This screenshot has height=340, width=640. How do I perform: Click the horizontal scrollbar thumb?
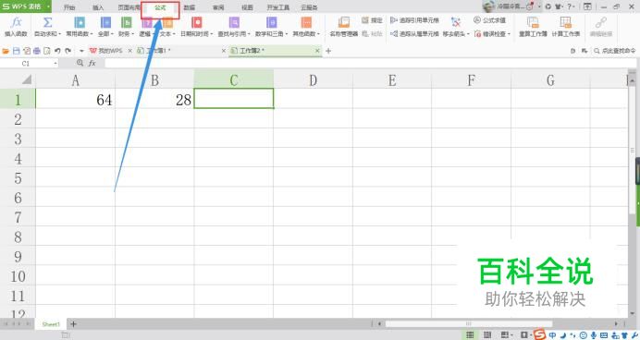tap(468, 323)
